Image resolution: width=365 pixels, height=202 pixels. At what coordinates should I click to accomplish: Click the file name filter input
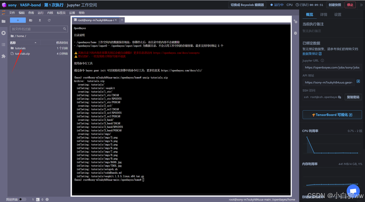pos(39,29)
